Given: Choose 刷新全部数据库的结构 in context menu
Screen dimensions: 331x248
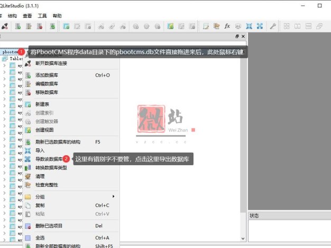Looking at the screenshot, I should (71, 246).
